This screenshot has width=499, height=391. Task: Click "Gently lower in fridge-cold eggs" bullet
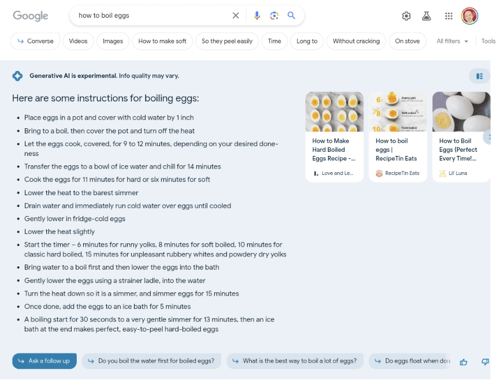click(x=75, y=219)
